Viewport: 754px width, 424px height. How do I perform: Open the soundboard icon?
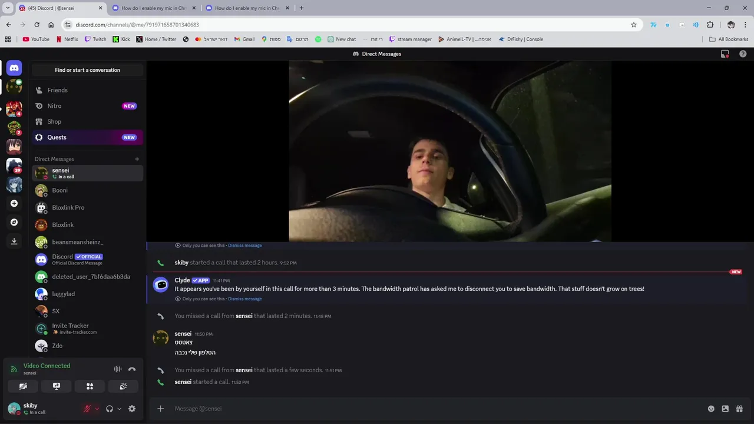coord(123,386)
